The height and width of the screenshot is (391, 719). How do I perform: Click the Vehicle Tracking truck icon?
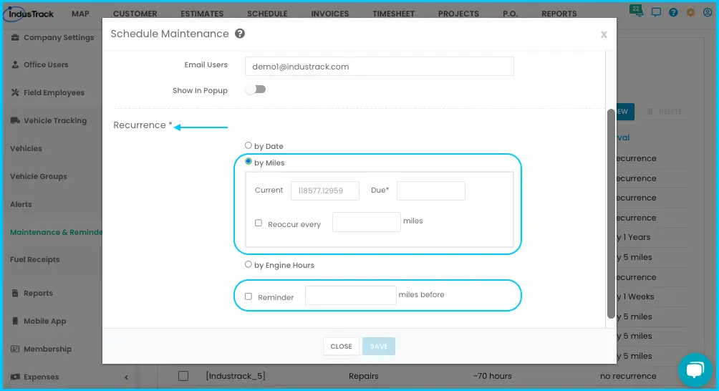pos(15,120)
